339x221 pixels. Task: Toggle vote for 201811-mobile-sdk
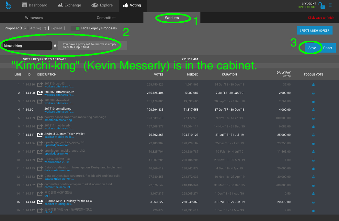(x=313, y=127)
